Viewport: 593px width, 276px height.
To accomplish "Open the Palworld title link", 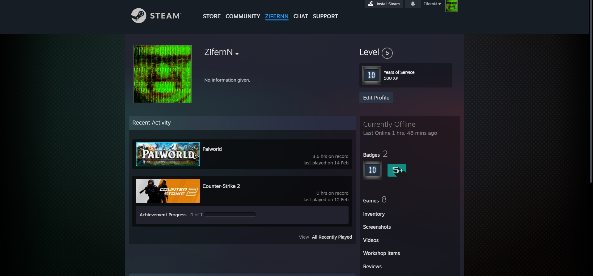I will click(212, 149).
